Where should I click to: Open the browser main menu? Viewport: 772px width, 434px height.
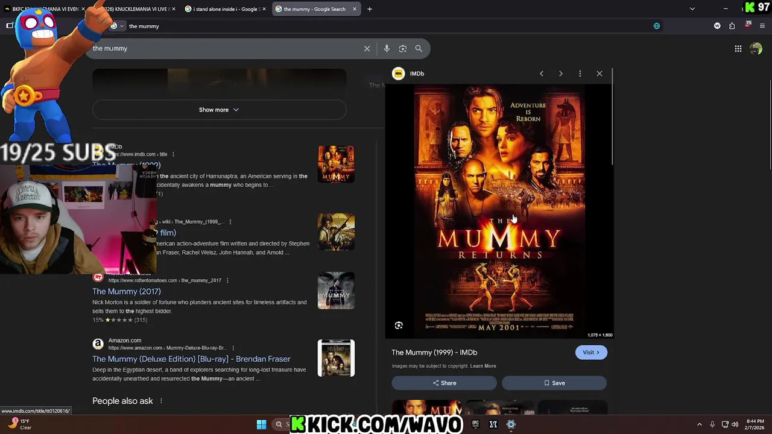[763, 26]
